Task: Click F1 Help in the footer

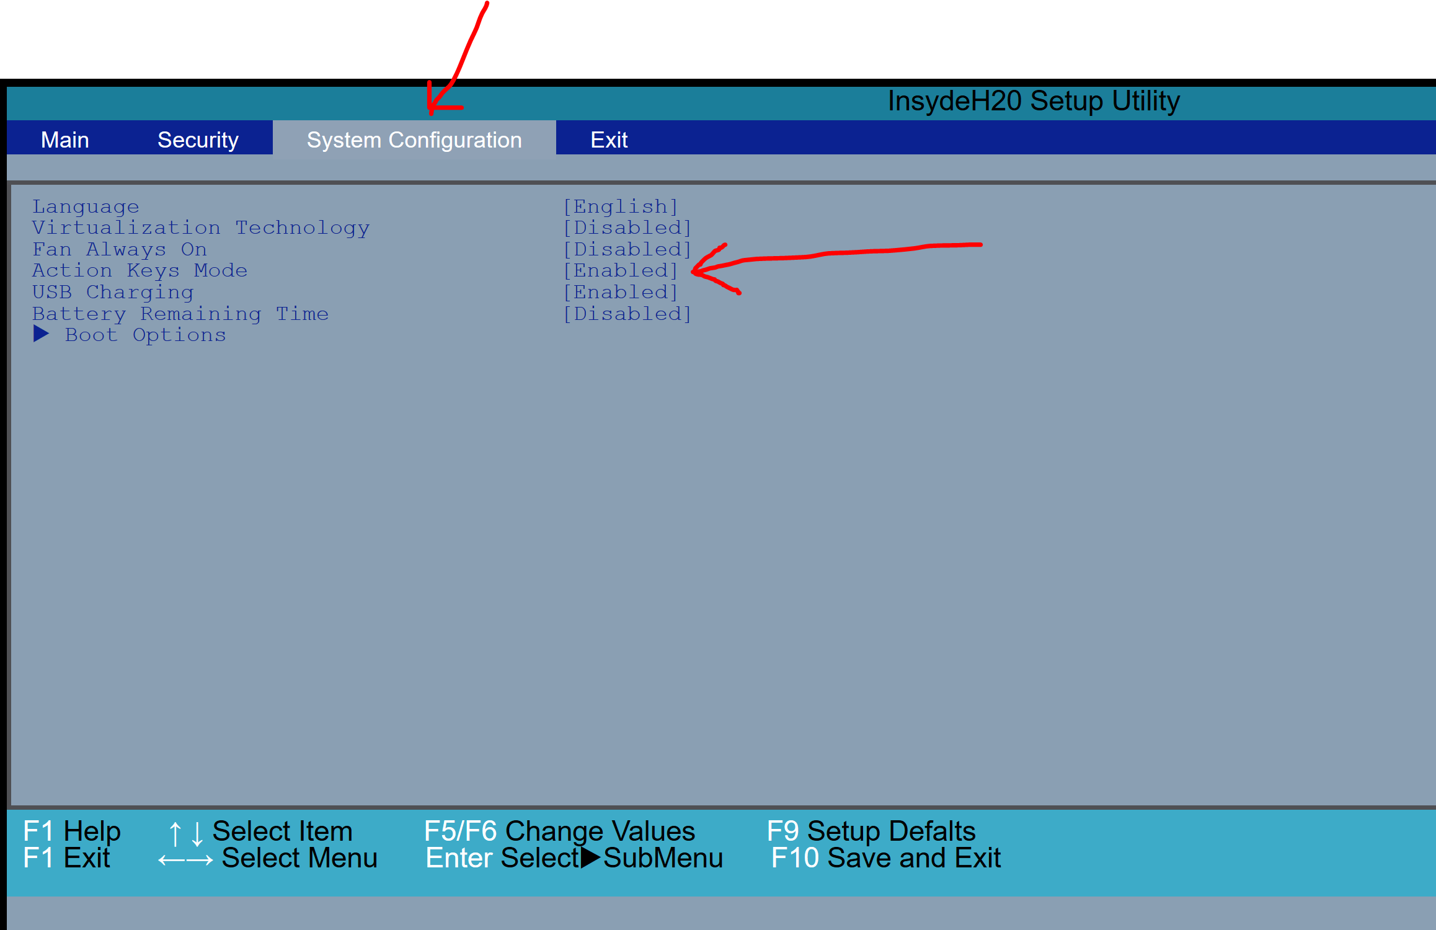Action: coord(71,831)
